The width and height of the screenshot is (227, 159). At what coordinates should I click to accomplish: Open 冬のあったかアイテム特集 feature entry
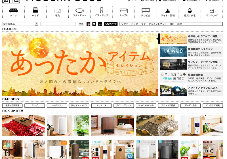[191, 39]
